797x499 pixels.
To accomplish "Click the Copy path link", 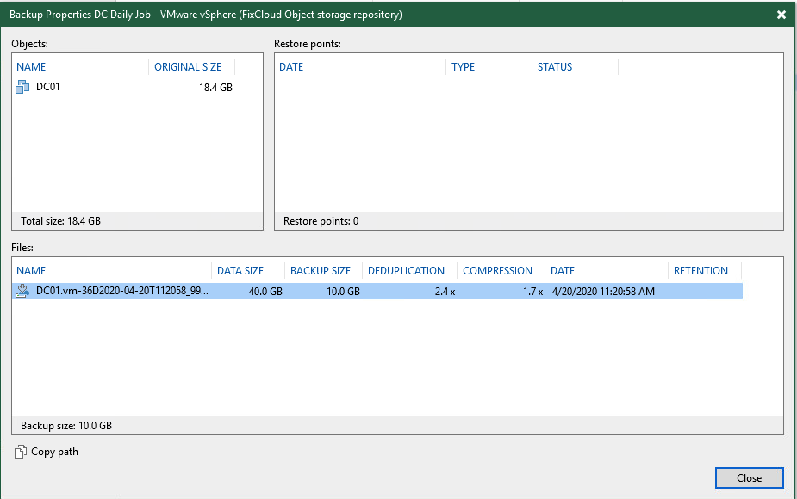I will (54, 452).
